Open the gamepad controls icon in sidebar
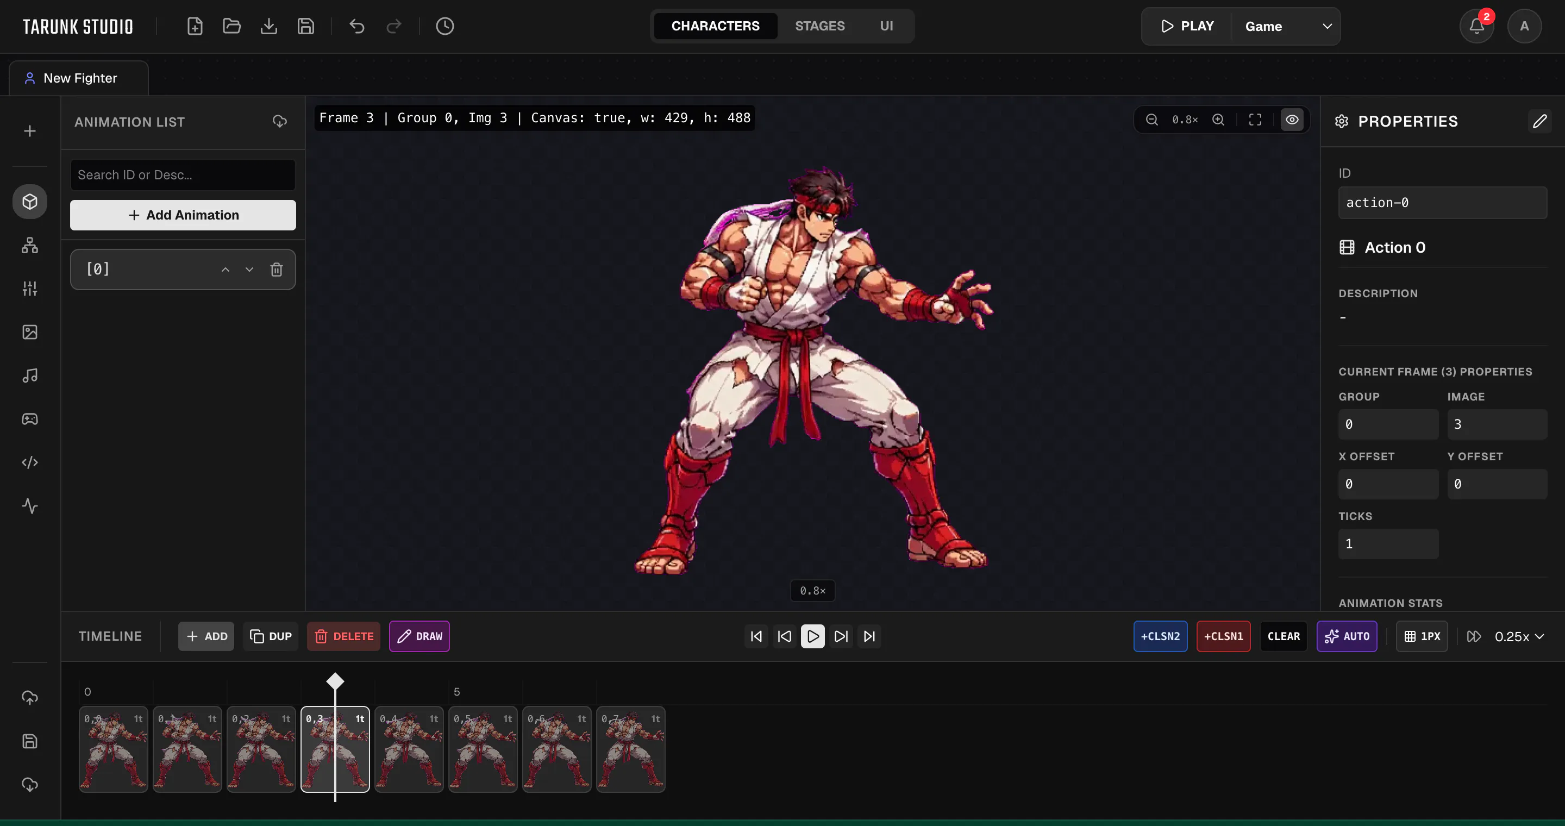Screen dimensions: 1565x826 (x=30, y=419)
